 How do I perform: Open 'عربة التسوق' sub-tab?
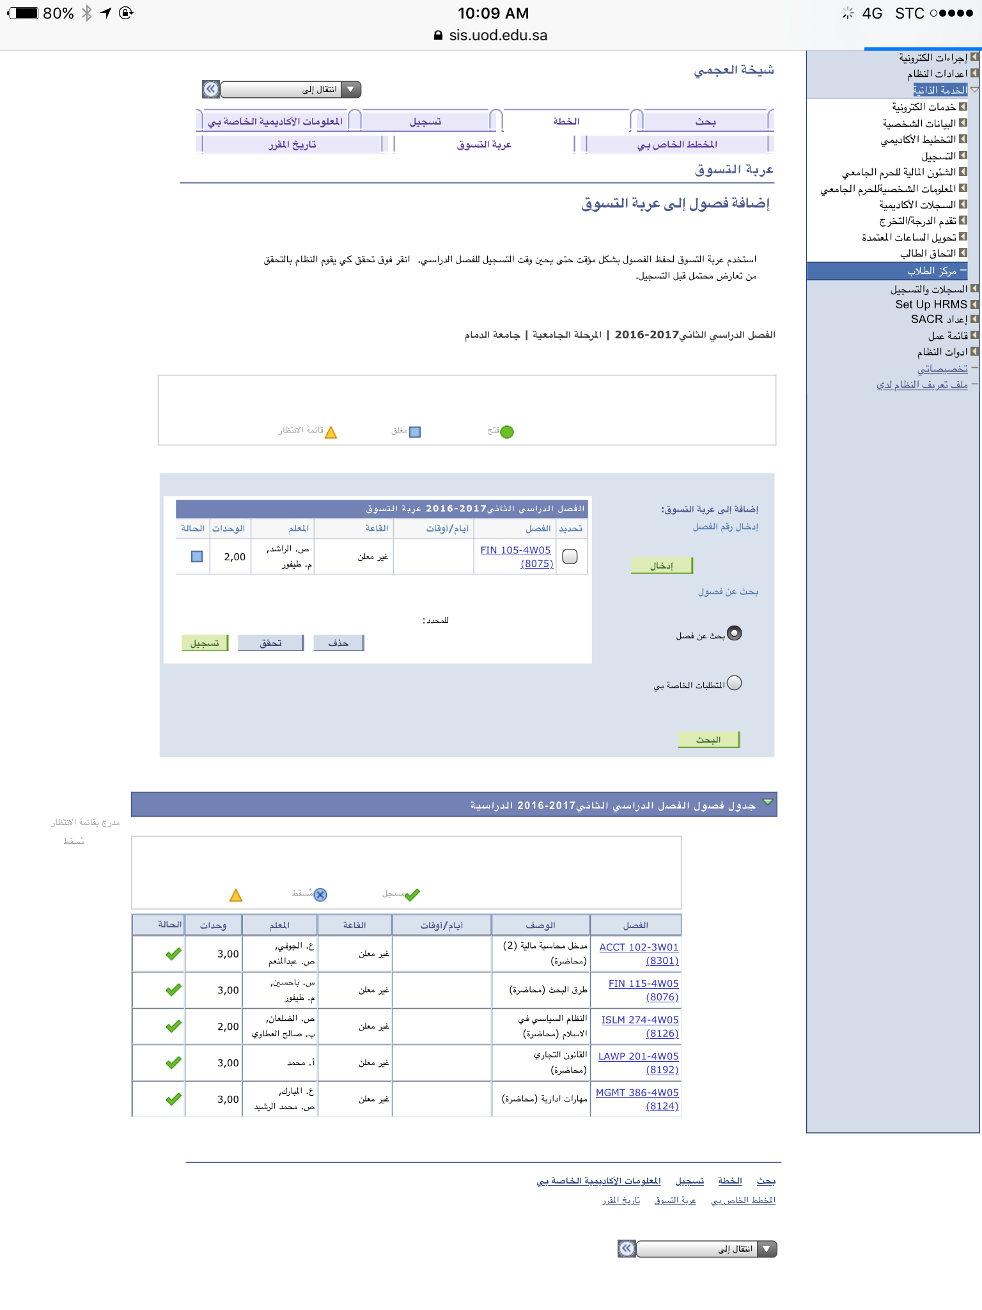point(484,145)
